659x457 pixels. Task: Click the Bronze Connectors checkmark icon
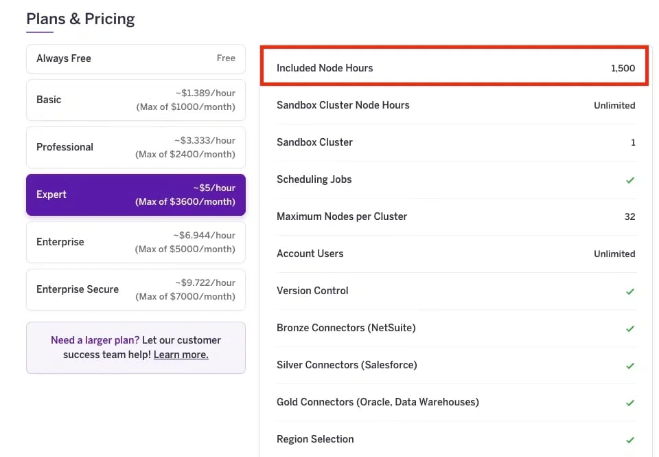630,328
